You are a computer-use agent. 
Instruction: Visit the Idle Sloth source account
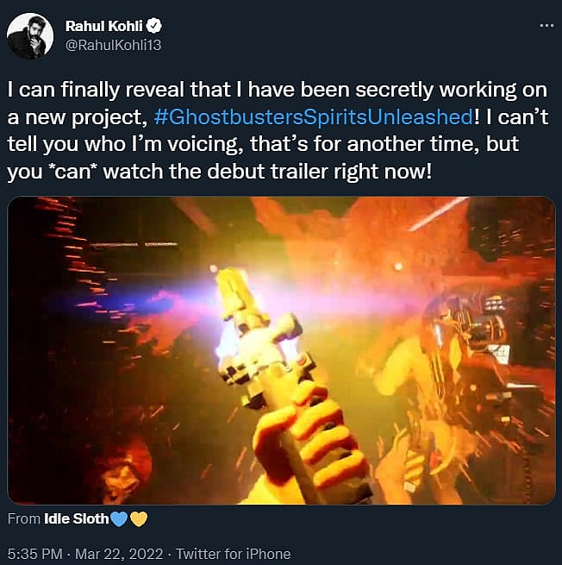[76, 518]
